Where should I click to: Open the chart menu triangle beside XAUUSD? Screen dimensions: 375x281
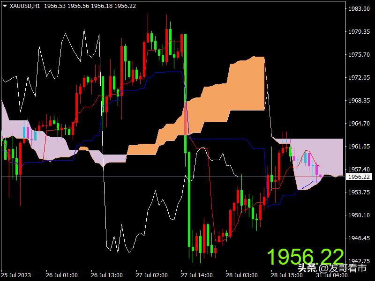[5, 6]
